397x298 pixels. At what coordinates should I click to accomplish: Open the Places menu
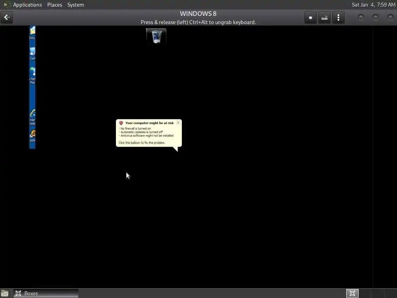pyautogui.click(x=54, y=5)
